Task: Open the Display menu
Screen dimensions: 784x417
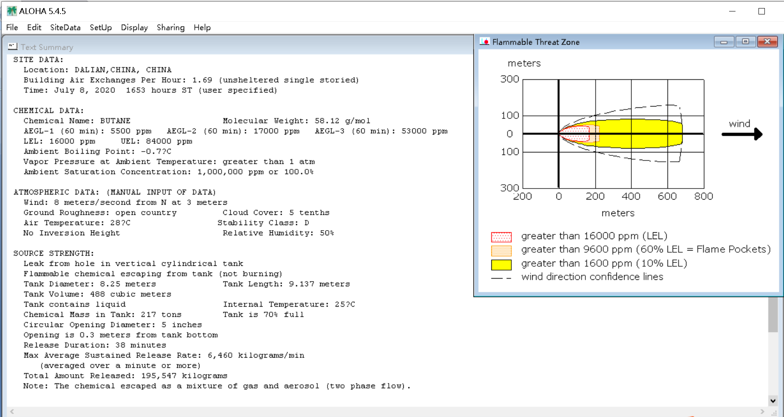Action: click(134, 28)
